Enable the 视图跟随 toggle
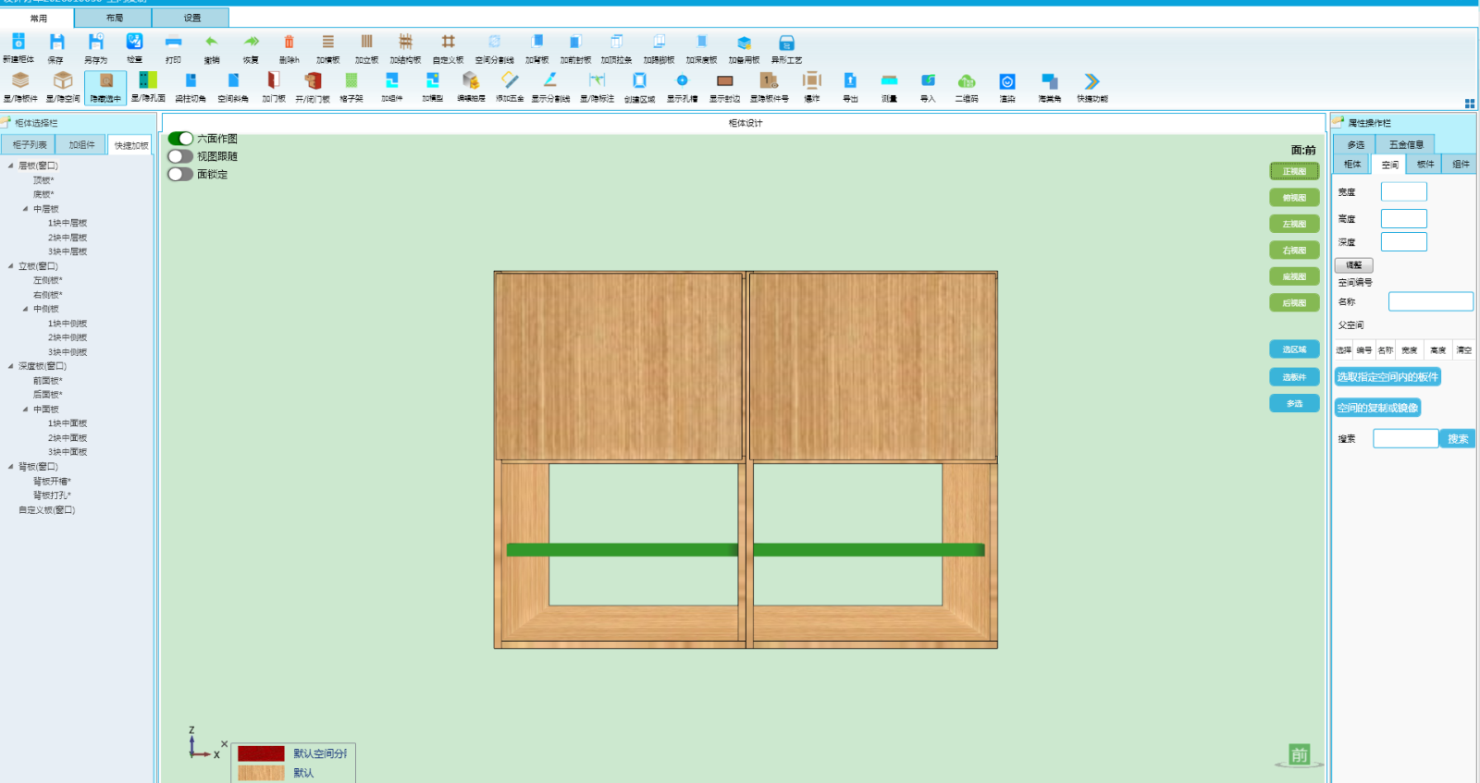Viewport: 1480px width, 783px height. coord(180,156)
